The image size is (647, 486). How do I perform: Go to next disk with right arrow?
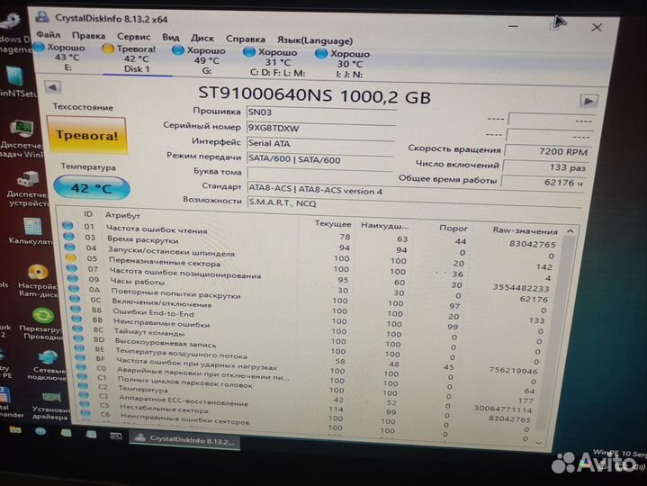click(588, 101)
